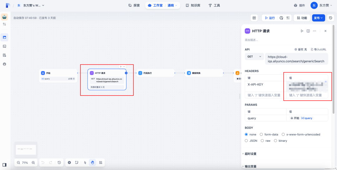337x170 pixels.
Task: Run this HTTP request node alone
Action: coord(302,31)
